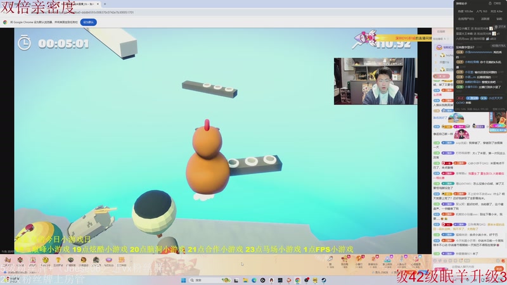
Task: Click the streamer webcam overlay
Action: tap(375, 81)
